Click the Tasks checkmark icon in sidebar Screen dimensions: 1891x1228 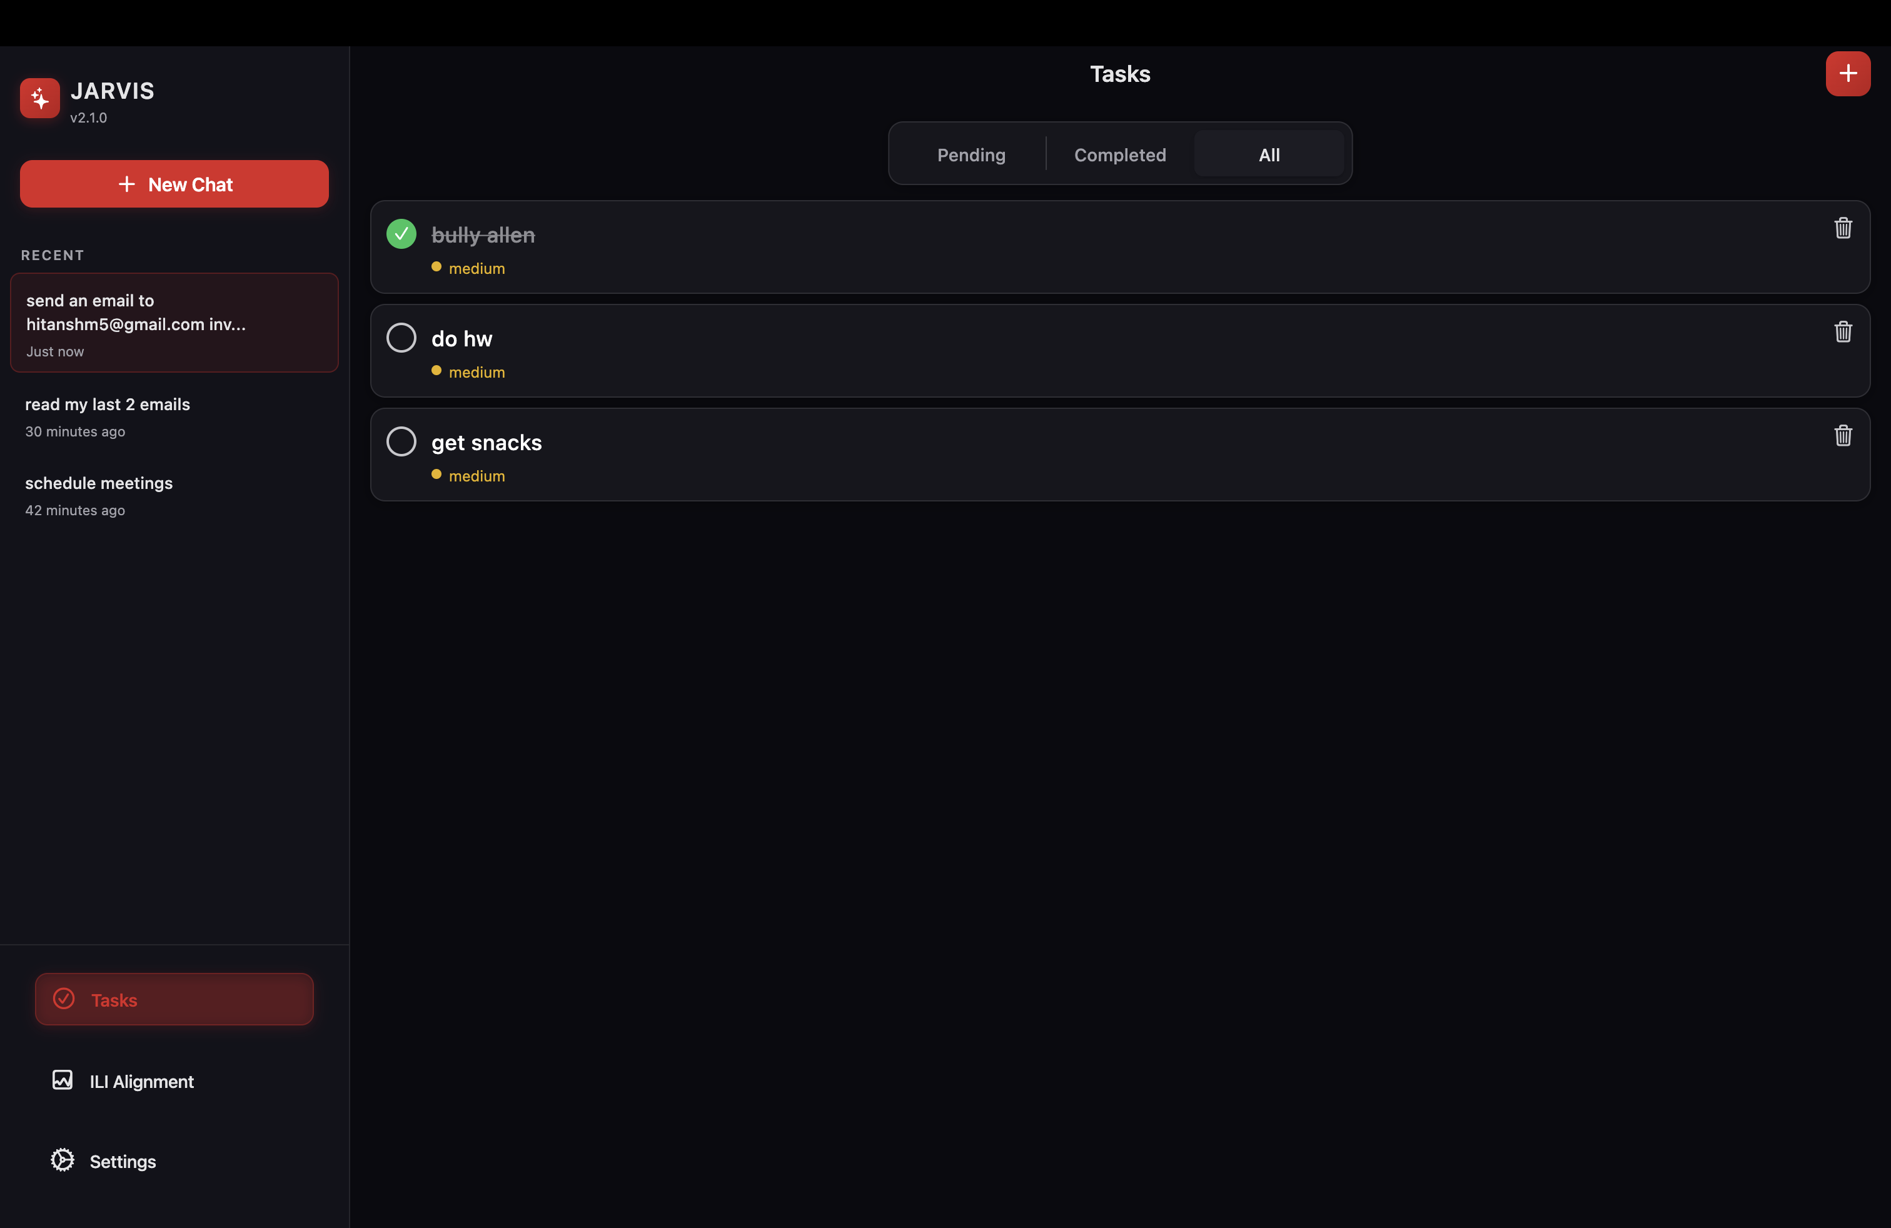pyautogui.click(x=64, y=999)
